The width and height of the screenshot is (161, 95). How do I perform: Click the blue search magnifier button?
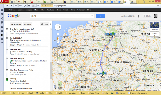(100, 16)
